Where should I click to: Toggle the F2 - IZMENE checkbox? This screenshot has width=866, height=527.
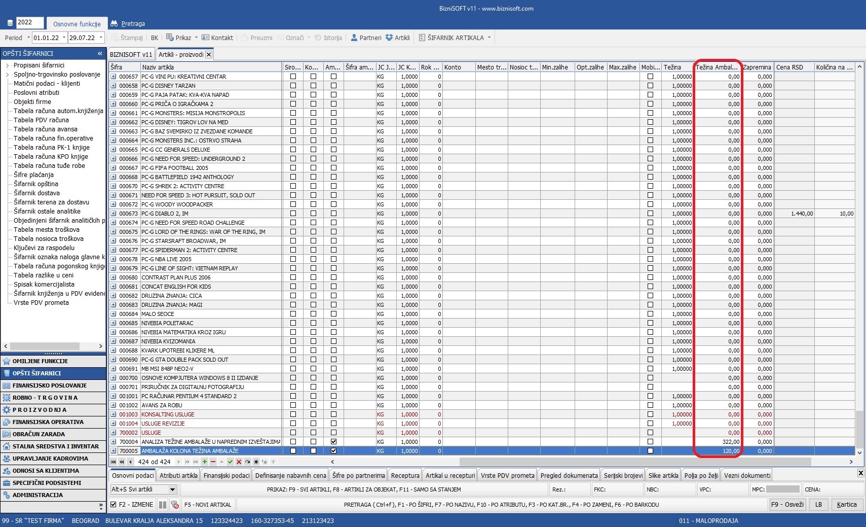click(114, 505)
